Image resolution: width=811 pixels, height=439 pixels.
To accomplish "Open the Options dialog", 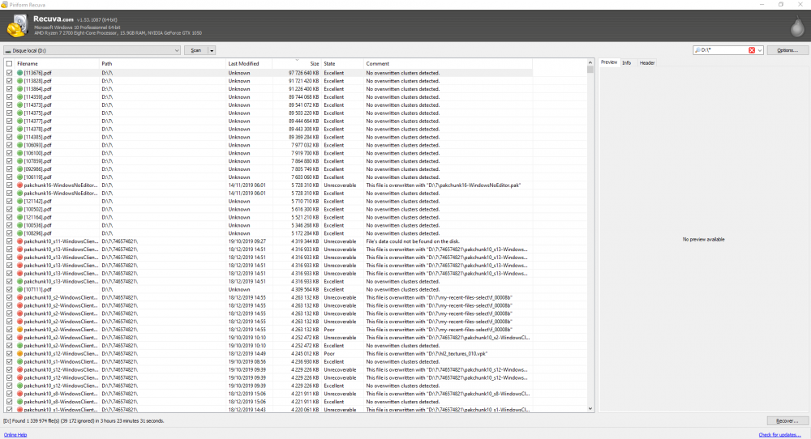I will (x=787, y=50).
